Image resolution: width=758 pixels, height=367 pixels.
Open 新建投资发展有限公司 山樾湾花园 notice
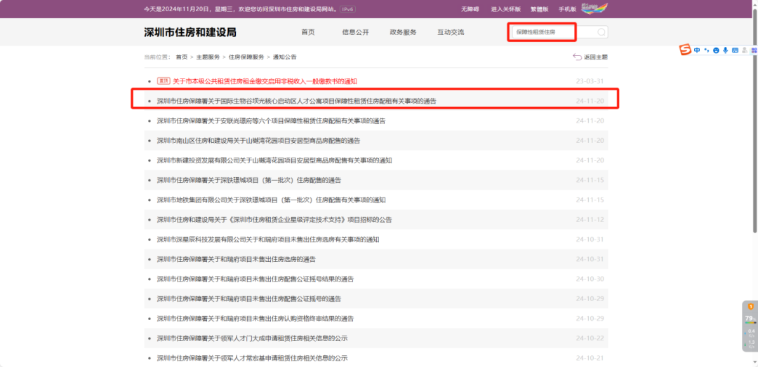(274, 160)
